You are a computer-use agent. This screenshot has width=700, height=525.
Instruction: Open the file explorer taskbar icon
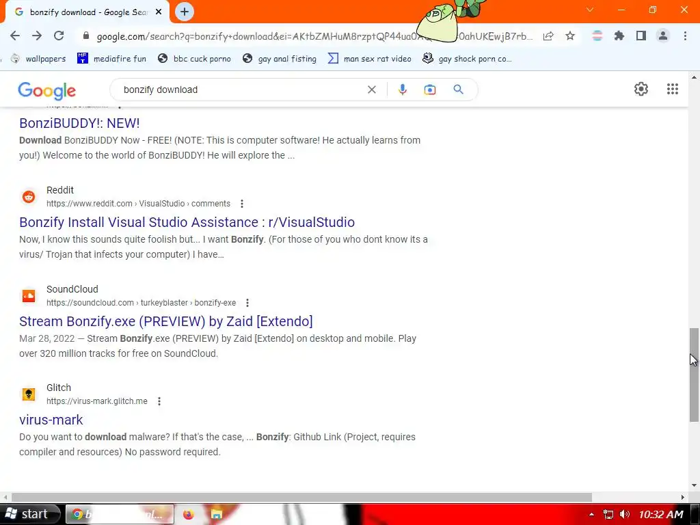(217, 515)
